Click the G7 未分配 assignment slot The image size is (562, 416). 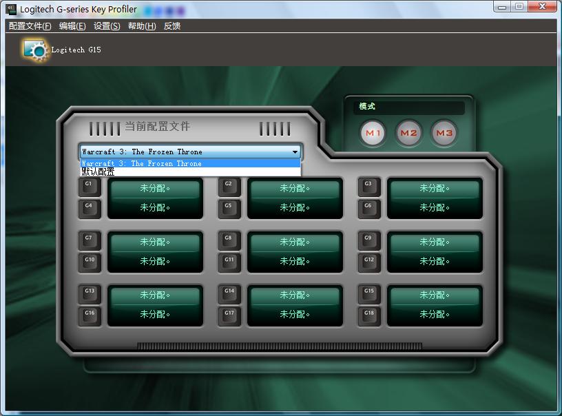[155, 242]
